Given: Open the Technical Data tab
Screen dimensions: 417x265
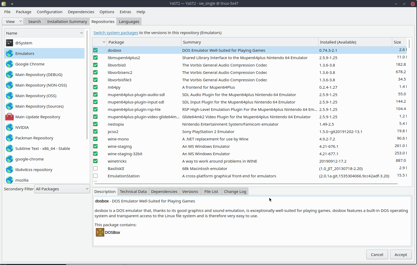Looking at the screenshot, I should 133,191.
